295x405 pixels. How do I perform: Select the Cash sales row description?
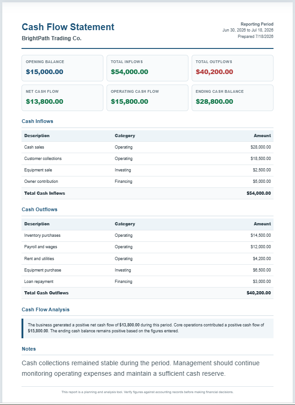pos(34,147)
